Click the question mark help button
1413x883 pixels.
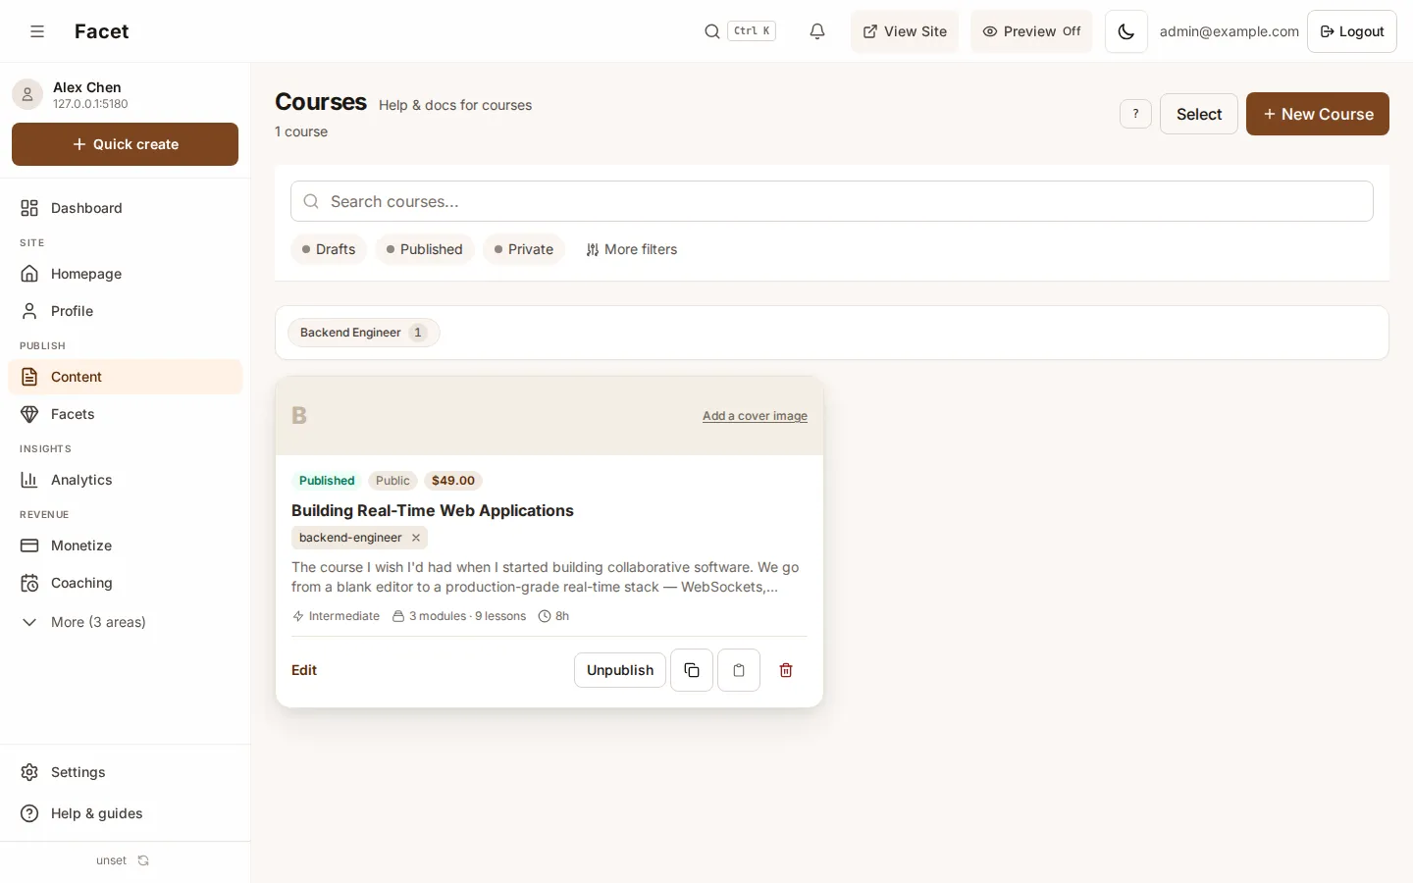[1135, 114]
